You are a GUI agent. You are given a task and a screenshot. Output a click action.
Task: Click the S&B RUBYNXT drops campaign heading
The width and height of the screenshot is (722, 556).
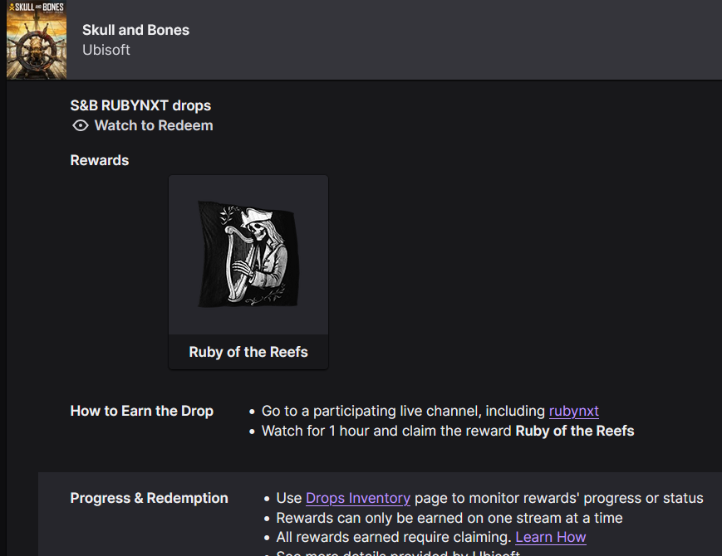click(x=140, y=105)
